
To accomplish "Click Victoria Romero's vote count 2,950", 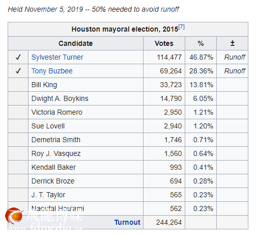I will click(x=173, y=112).
